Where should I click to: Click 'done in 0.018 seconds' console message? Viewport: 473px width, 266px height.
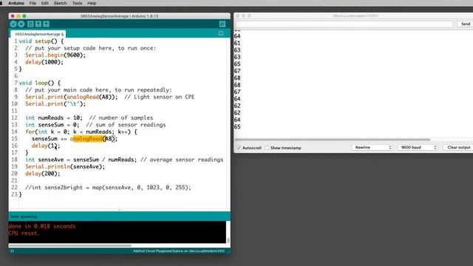(x=42, y=226)
